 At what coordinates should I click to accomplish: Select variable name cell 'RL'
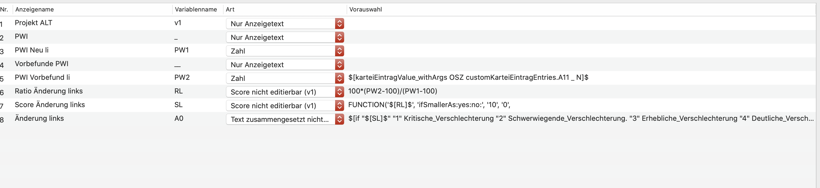pos(178,91)
